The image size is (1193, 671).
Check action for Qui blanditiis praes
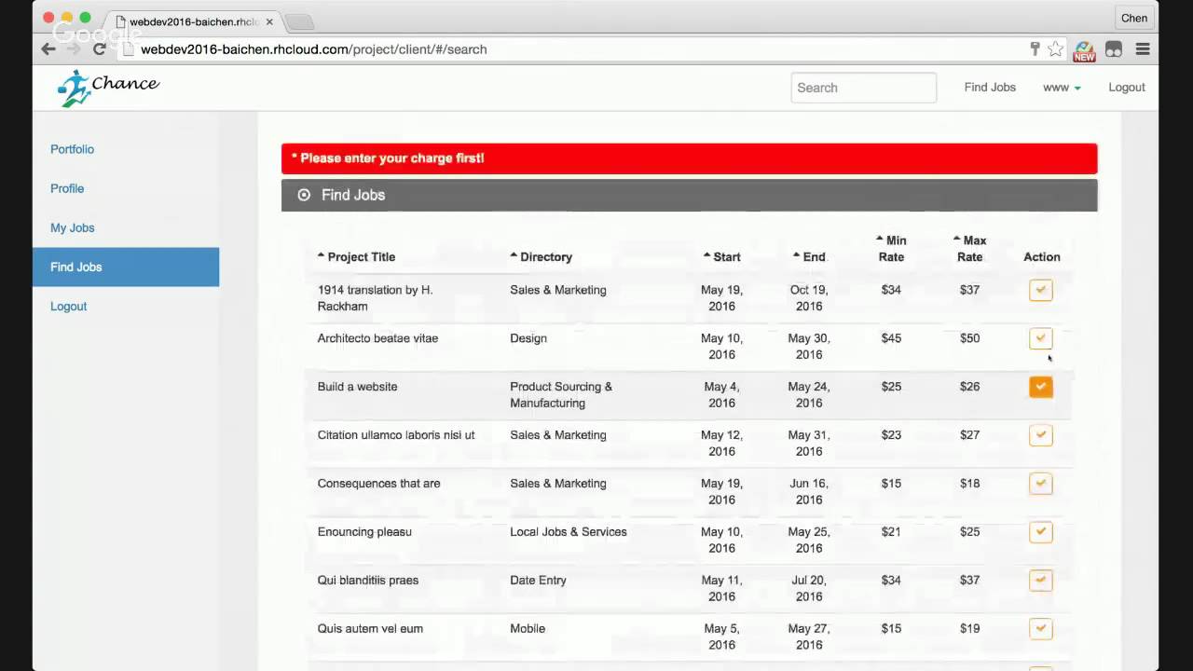click(x=1041, y=581)
